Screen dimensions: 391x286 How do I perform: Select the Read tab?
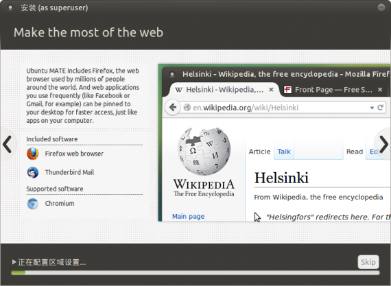355,152
